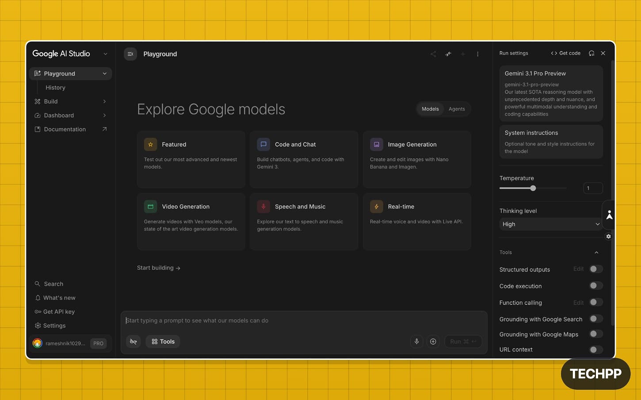Click the Start building link

(x=159, y=268)
